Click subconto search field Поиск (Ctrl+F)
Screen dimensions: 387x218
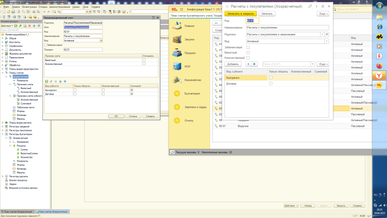pyautogui.click(x=286, y=64)
